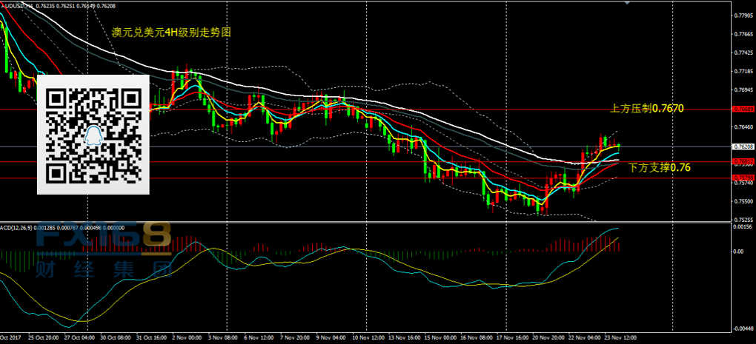Viewport: 756px width, 344px height.
Task: Click the QR code image
Action: click(93, 135)
